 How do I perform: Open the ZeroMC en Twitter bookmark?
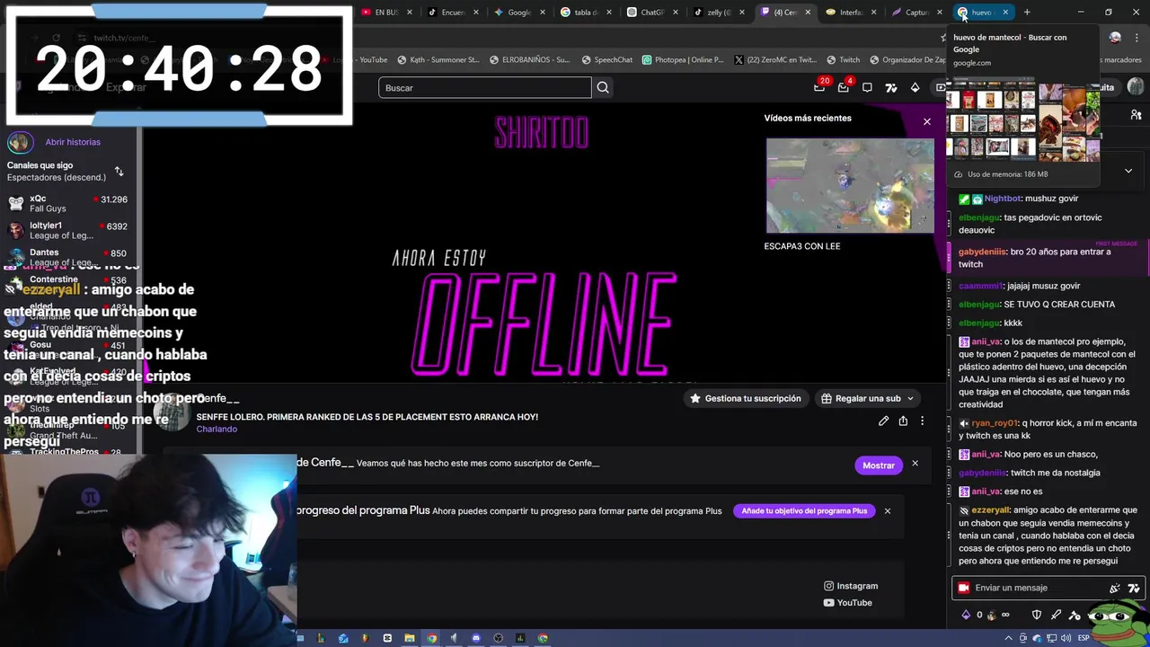[775, 60]
